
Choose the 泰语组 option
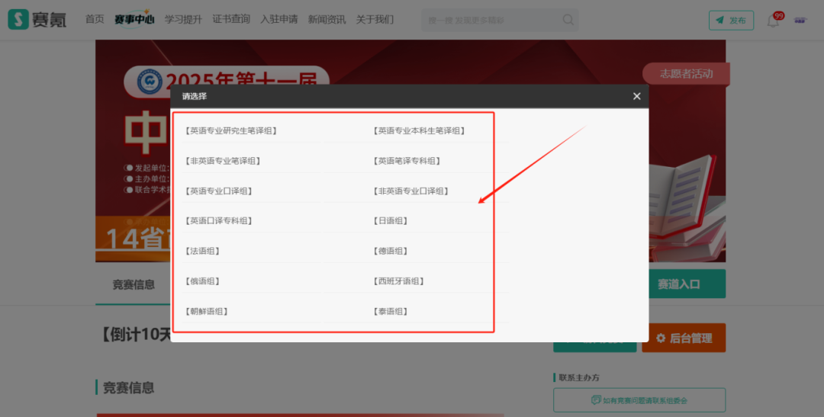pyautogui.click(x=390, y=312)
